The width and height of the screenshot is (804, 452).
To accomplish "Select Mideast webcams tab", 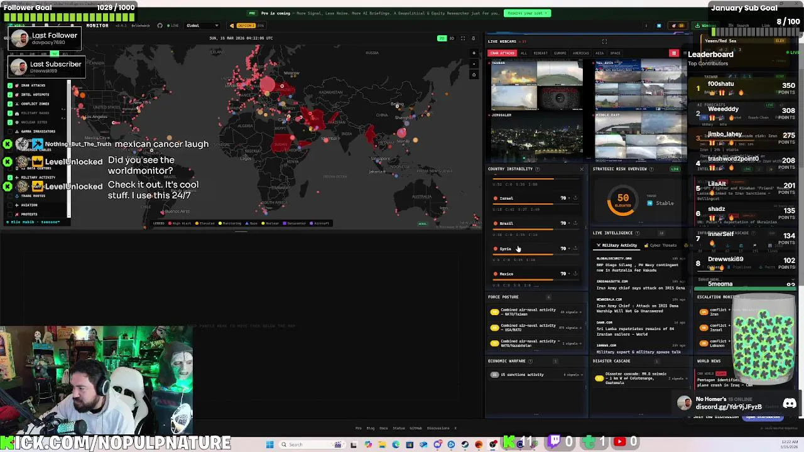I will 540,53.
